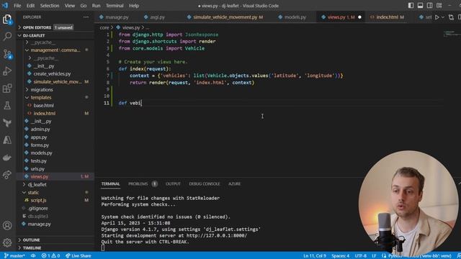Open the customize layout icon
This screenshot has height=259, width=461.
[439, 6]
